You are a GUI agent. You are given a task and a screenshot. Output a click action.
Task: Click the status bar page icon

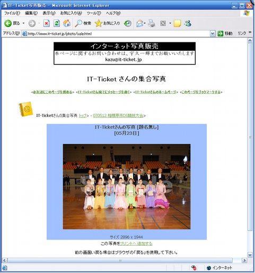coord(5,268)
